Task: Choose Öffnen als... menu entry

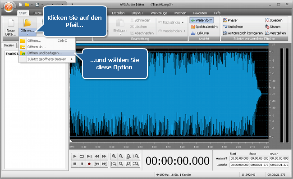Action: point(47,47)
